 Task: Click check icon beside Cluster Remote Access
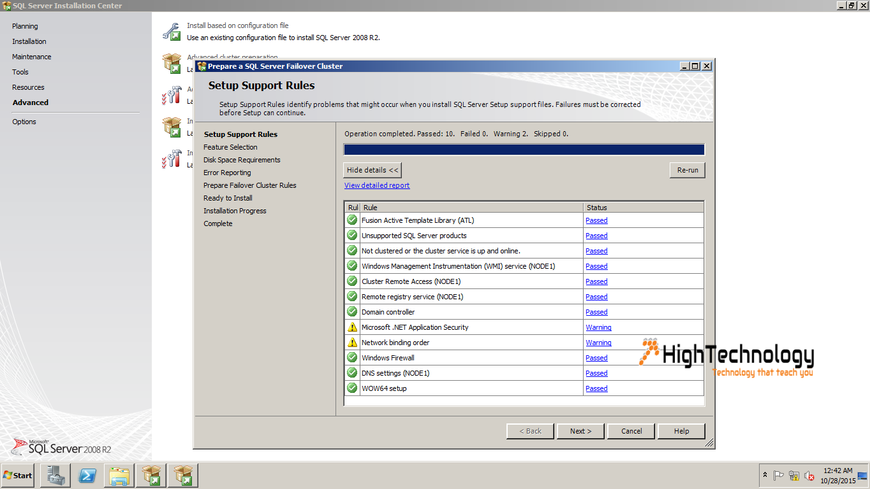click(352, 281)
